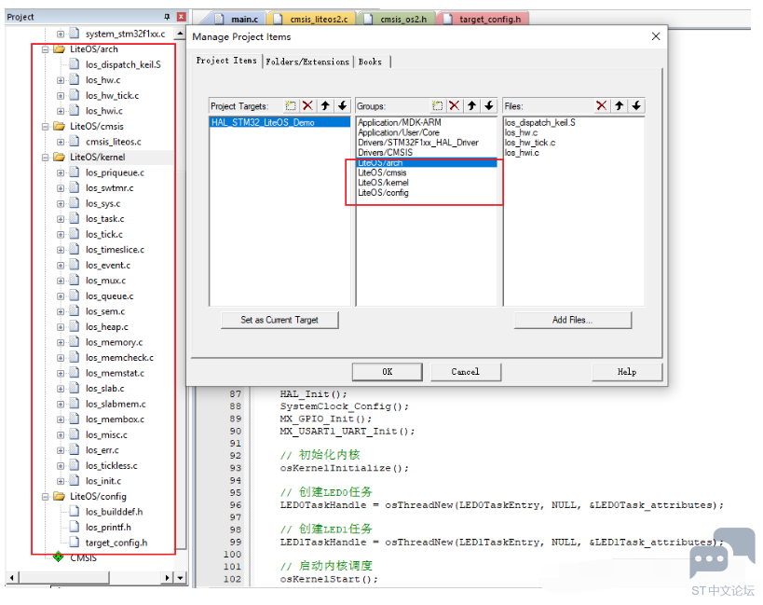Move project target down arrow

(343, 105)
